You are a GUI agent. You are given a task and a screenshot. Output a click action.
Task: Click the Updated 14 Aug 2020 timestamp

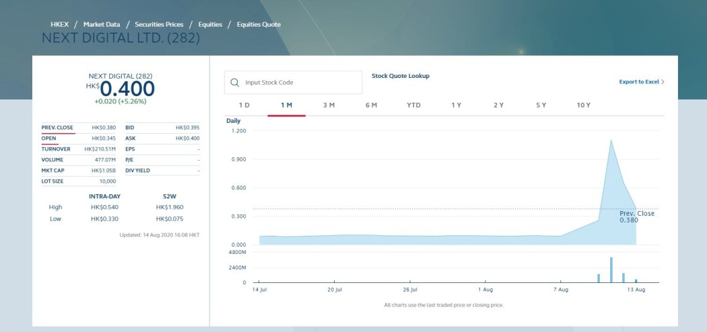160,235
